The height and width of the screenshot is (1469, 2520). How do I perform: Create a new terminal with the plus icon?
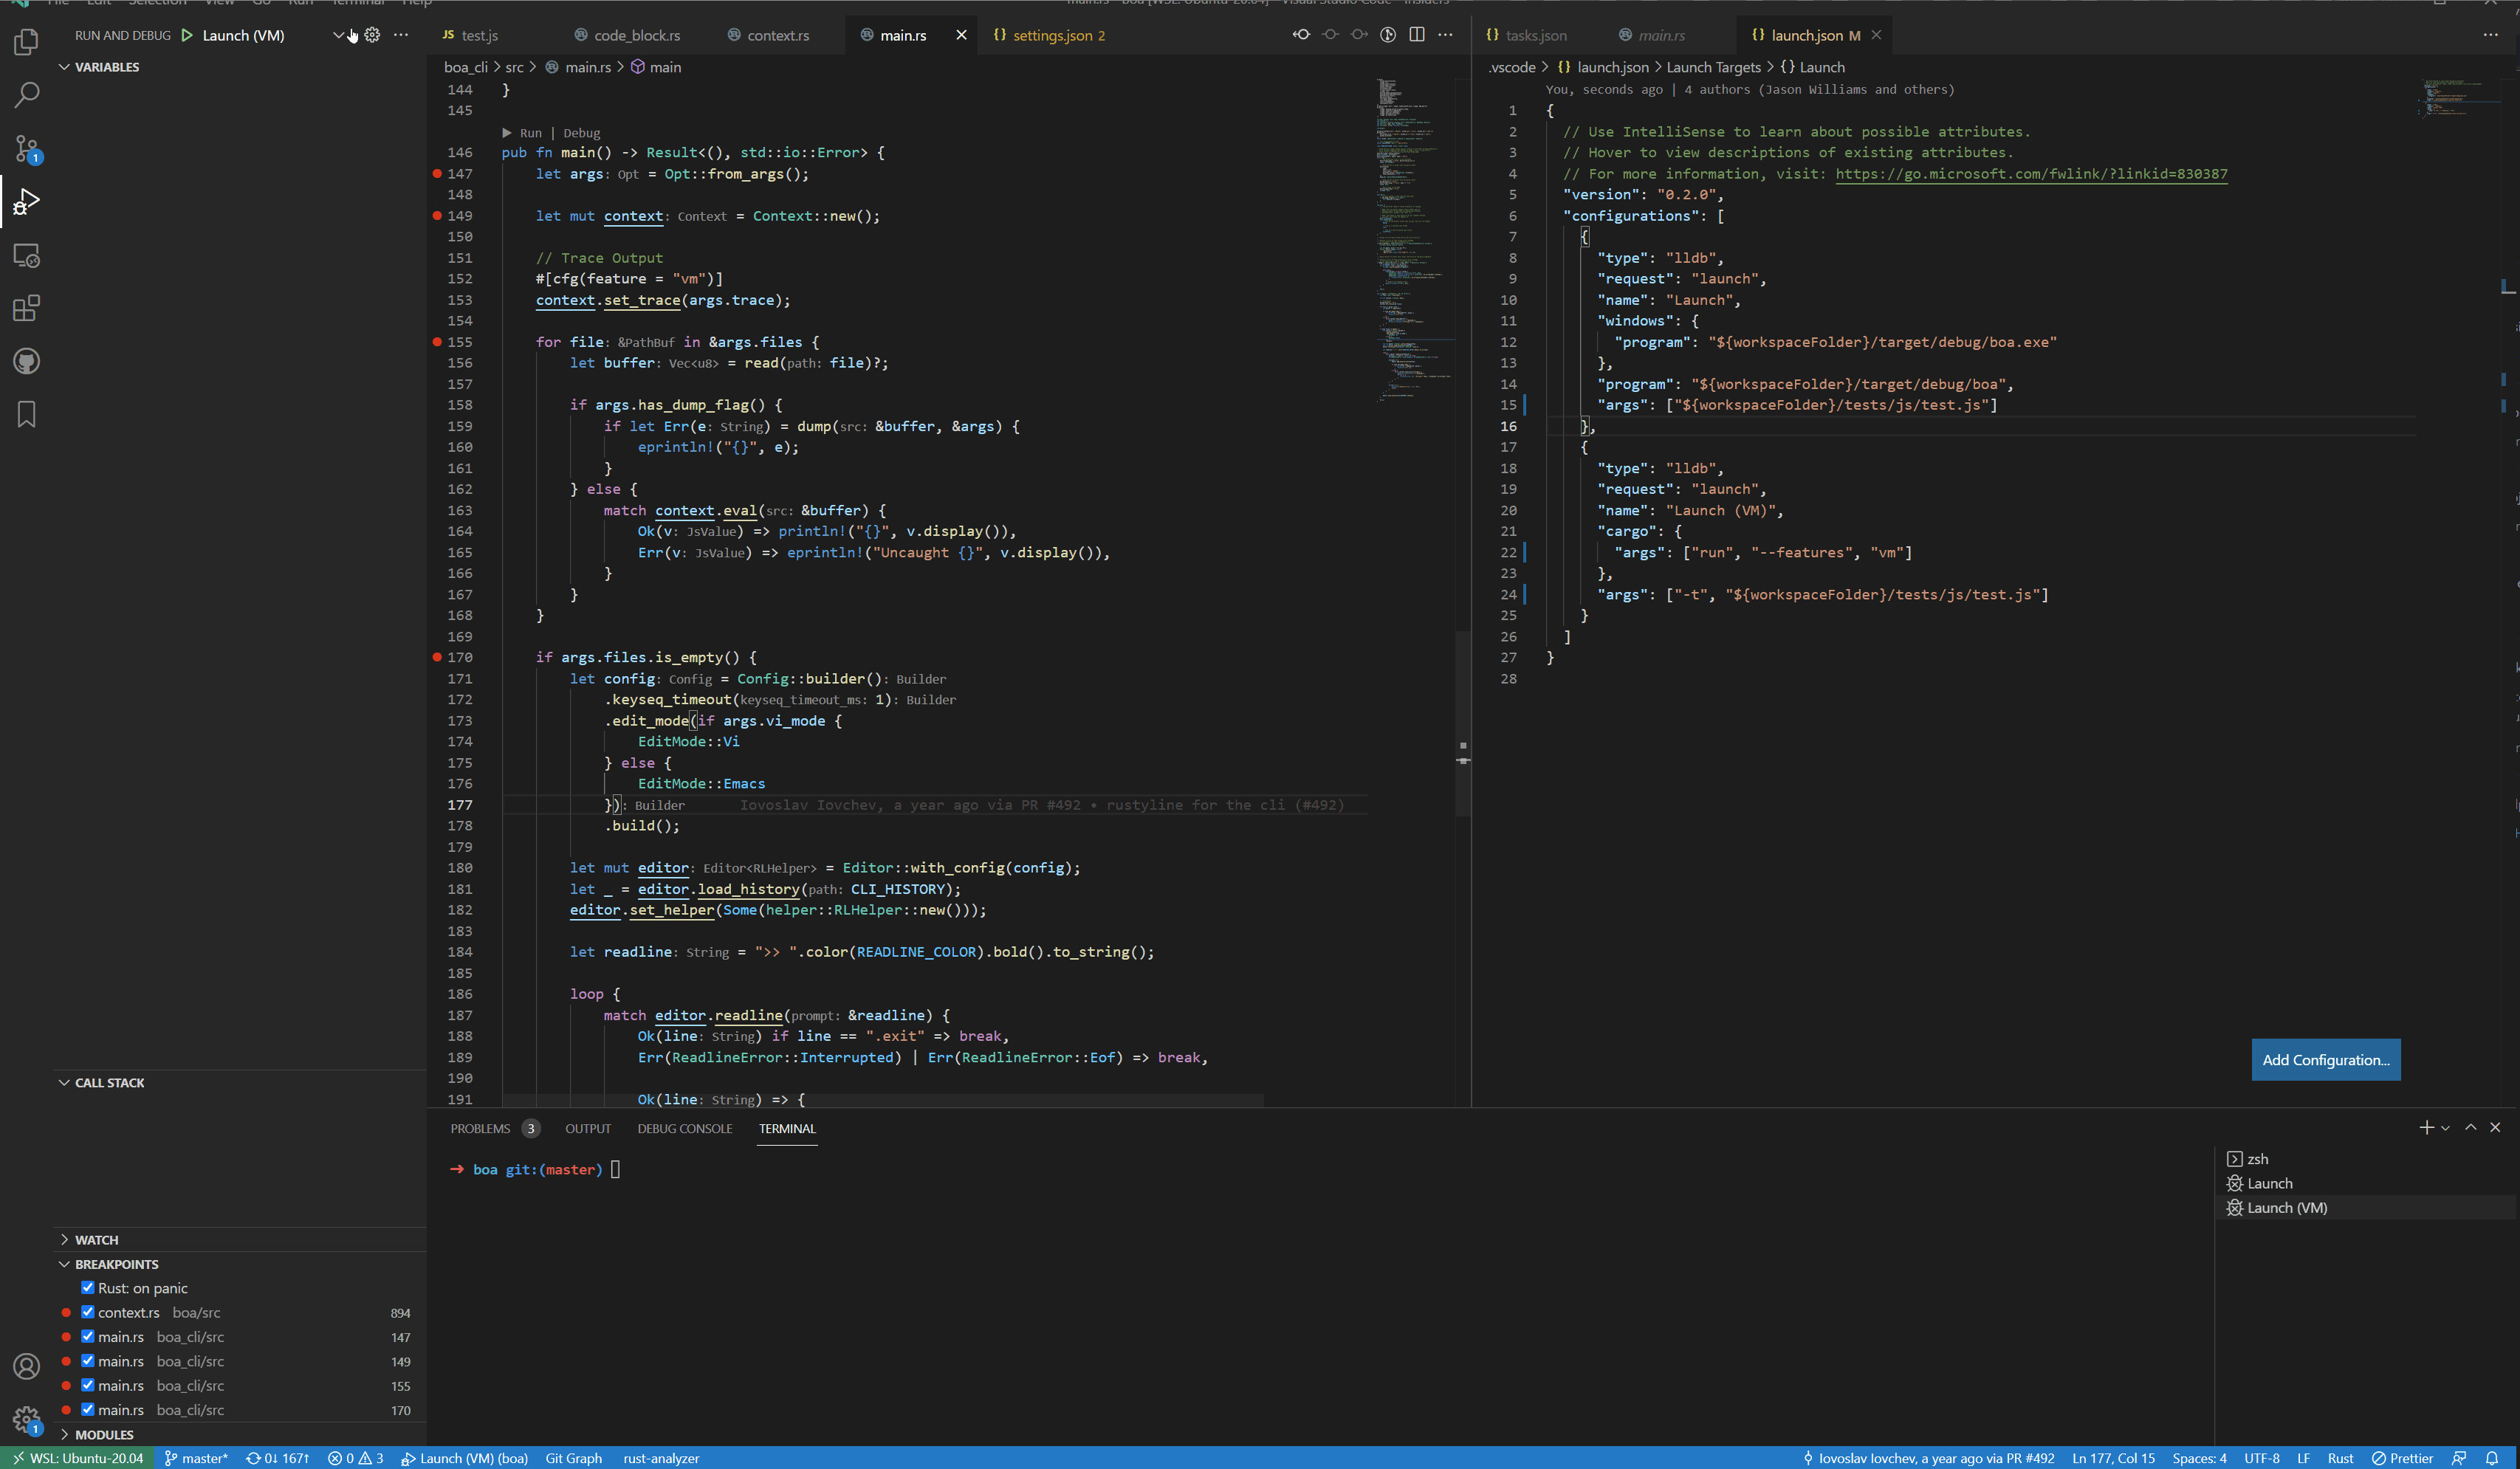(2427, 1127)
